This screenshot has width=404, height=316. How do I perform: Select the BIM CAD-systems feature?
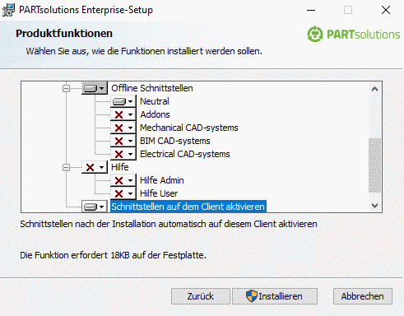point(175,141)
